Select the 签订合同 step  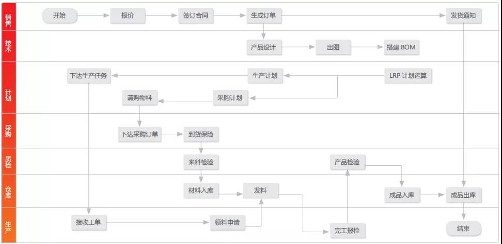pos(196,15)
